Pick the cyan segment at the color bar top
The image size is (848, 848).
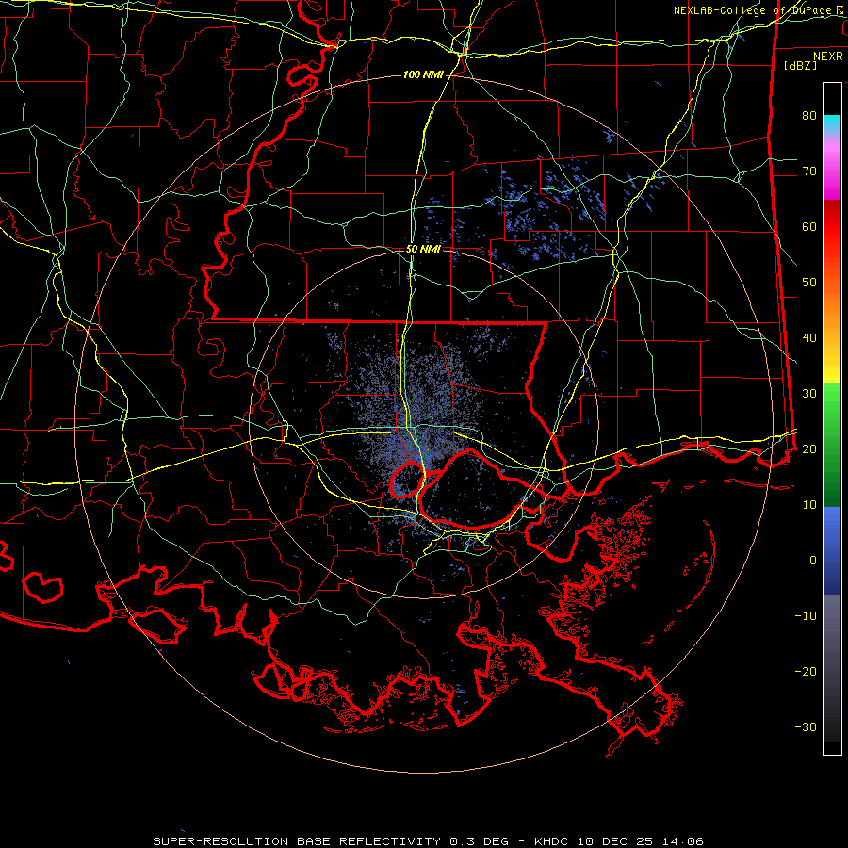click(832, 124)
